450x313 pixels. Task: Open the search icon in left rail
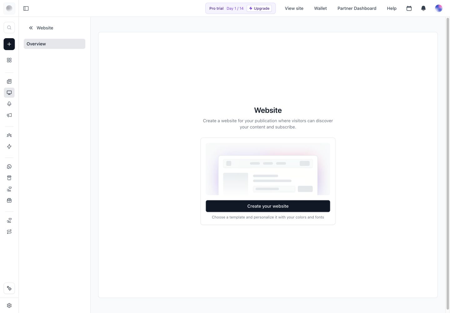point(9,28)
